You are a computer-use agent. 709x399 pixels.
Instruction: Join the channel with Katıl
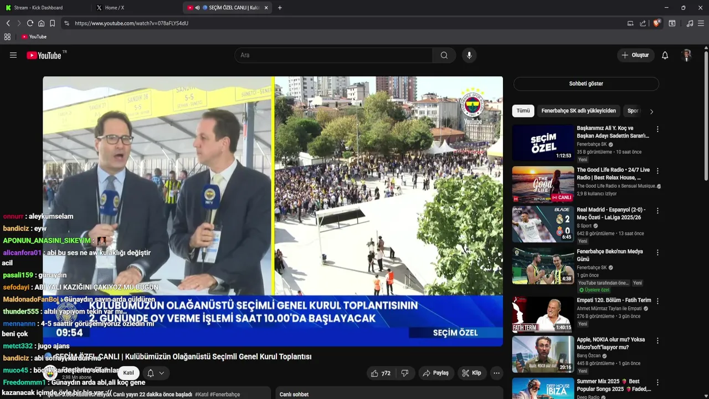(129, 373)
